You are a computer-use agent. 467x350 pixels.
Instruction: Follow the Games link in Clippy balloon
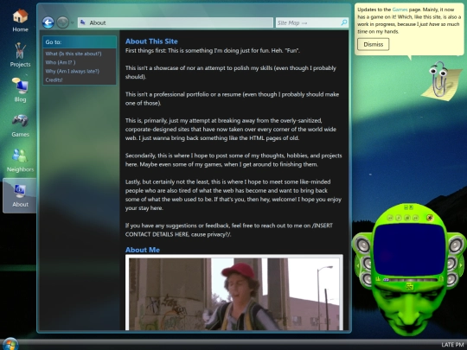400,10
